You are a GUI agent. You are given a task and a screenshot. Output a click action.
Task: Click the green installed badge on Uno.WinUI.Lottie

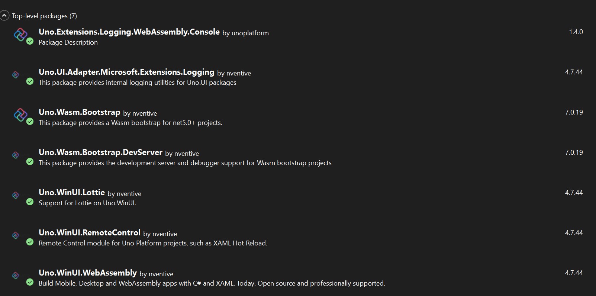point(30,202)
